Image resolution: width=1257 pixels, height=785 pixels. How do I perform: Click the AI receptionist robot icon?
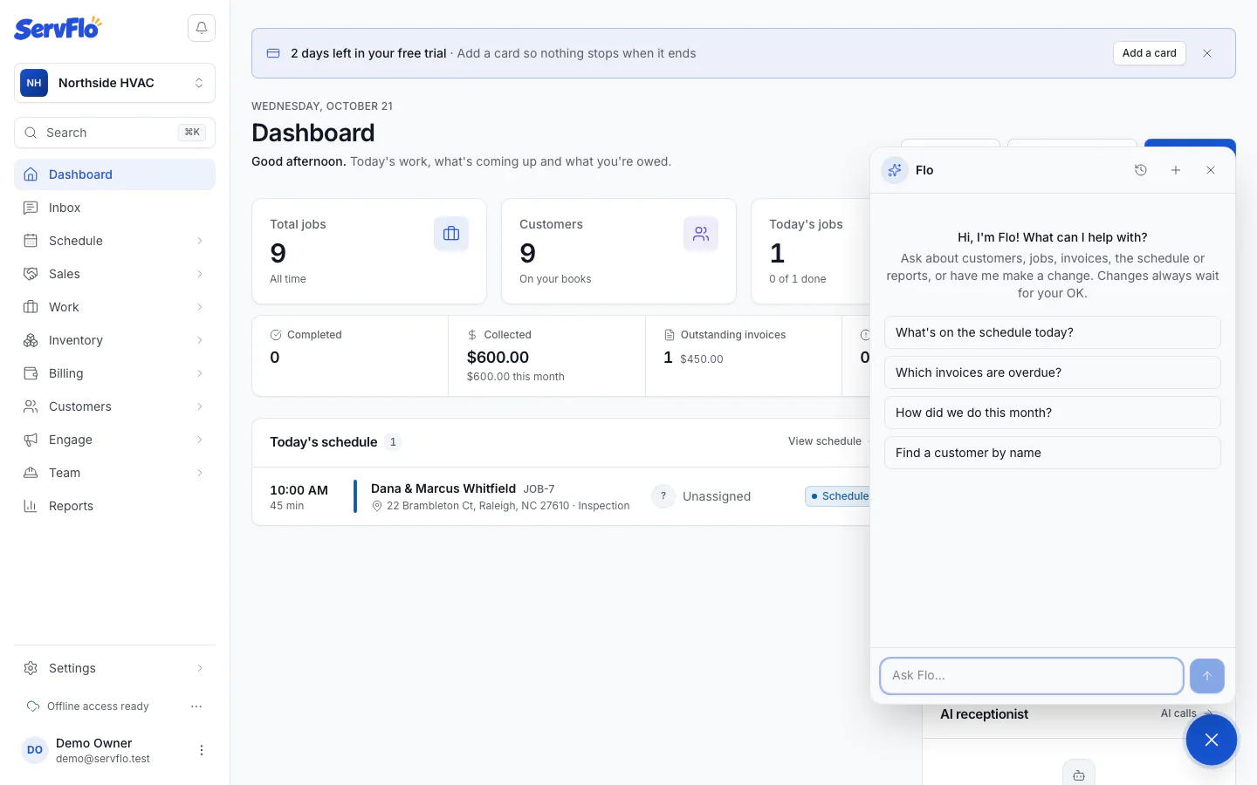(1079, 775)
